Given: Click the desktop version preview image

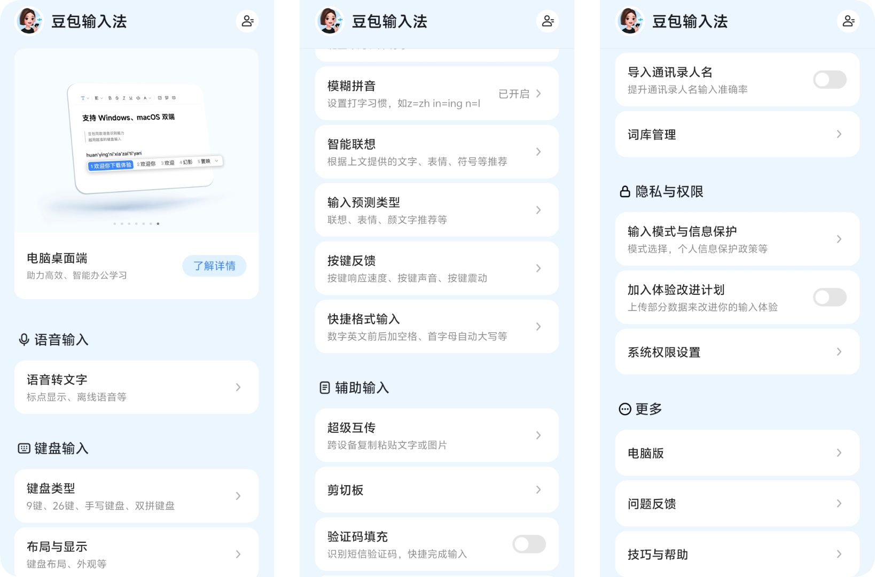Looking at the screenshot, I should 136,141.
